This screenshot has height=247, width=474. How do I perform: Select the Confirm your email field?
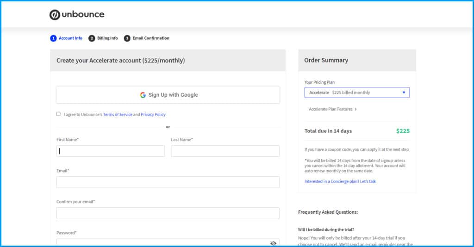tap(168, 213)
